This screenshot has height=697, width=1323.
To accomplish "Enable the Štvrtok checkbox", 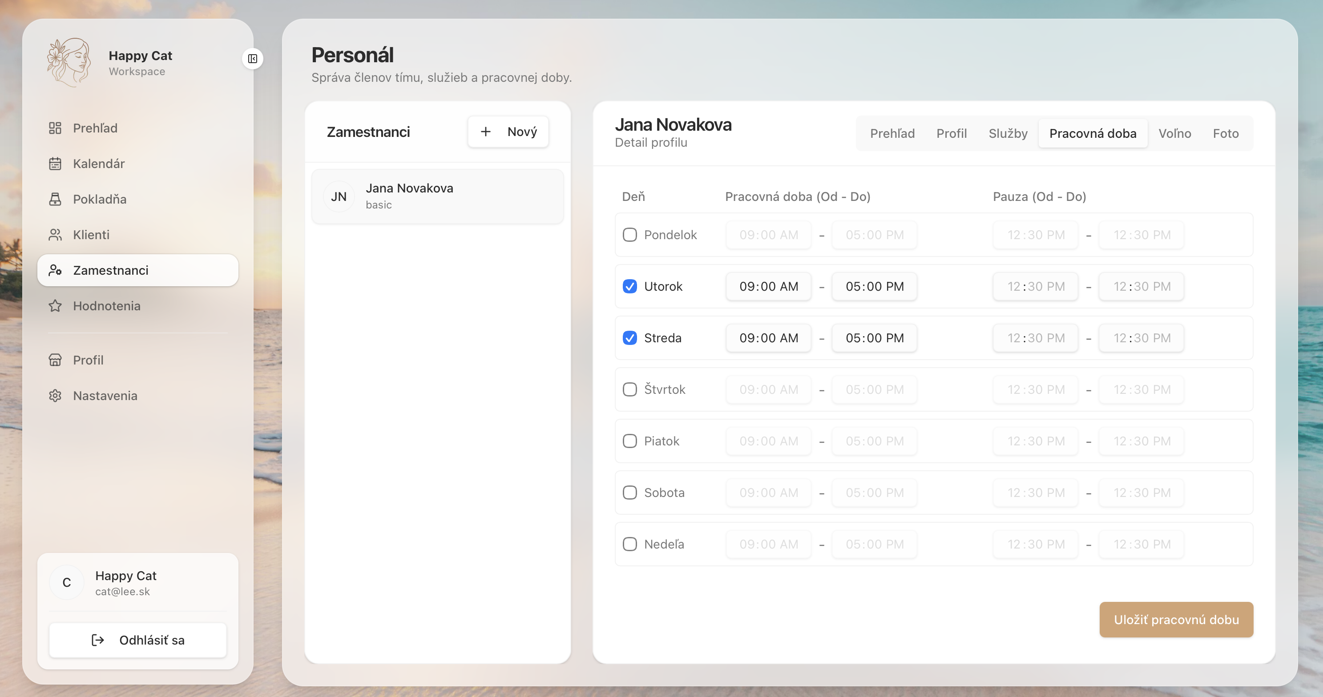I will [x=629, y=389].
